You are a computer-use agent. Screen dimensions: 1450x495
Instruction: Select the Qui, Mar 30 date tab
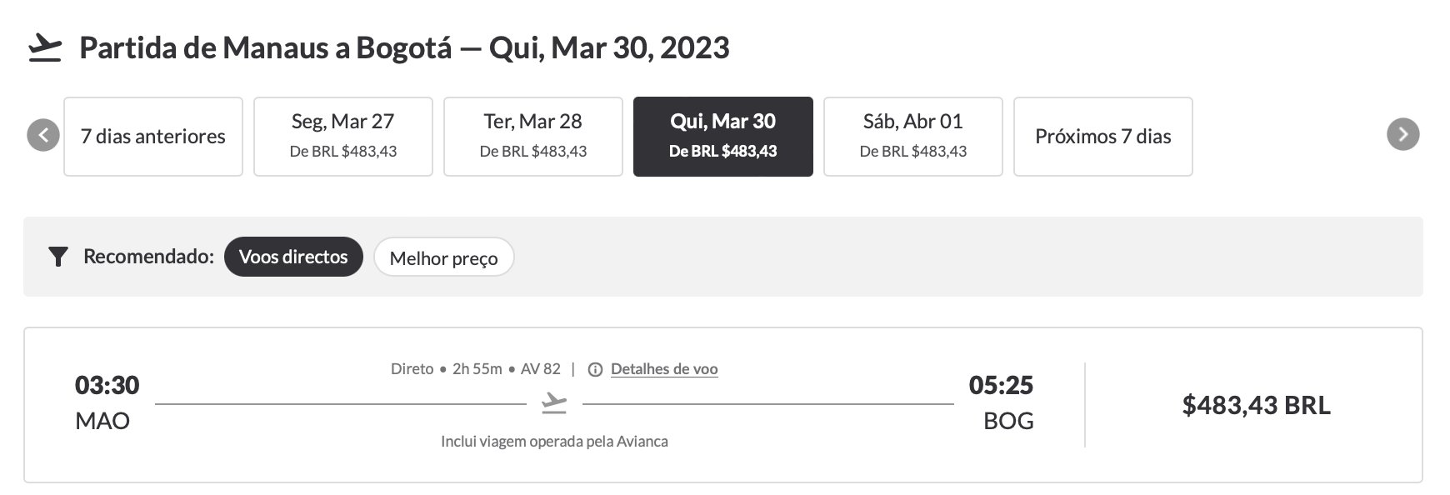(723, 137)
